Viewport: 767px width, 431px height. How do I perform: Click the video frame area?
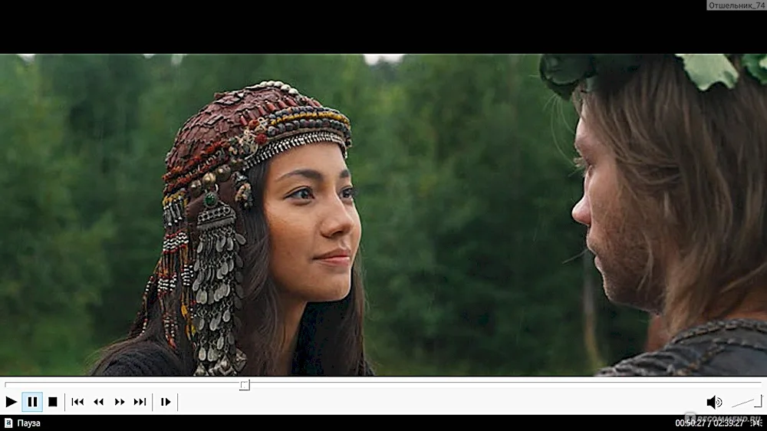pos(383,215)
